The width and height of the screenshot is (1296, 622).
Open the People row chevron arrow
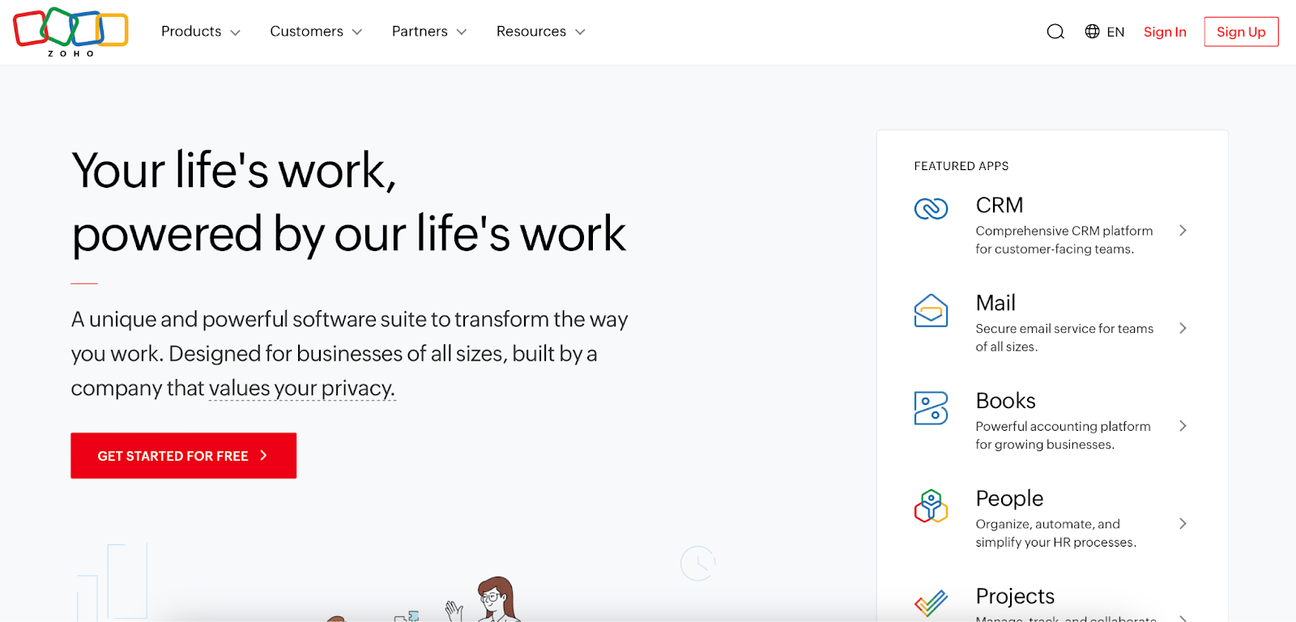(1183, 524)
